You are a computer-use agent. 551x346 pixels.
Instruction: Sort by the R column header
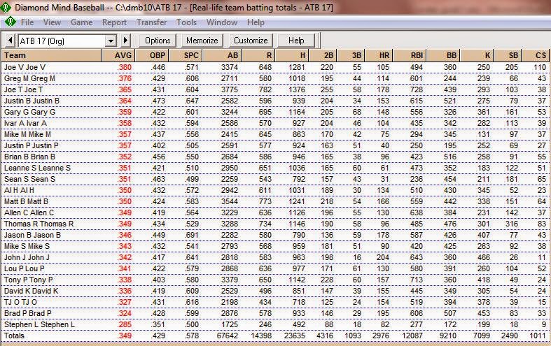click(258, 55)
